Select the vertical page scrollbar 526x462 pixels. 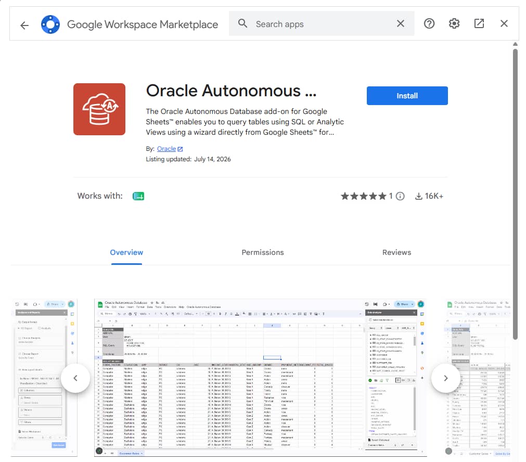point(515,195)
